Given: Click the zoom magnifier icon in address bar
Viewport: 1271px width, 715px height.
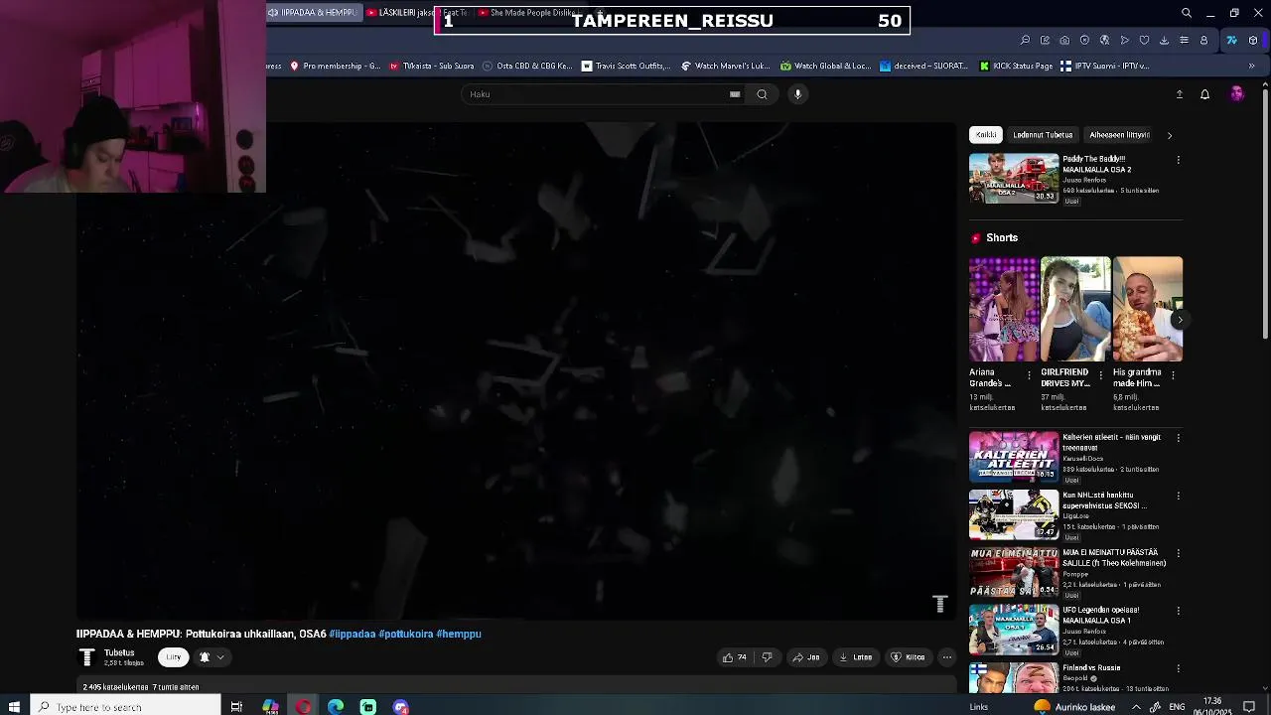Looking at the screenshot, I should point(1025,41).
